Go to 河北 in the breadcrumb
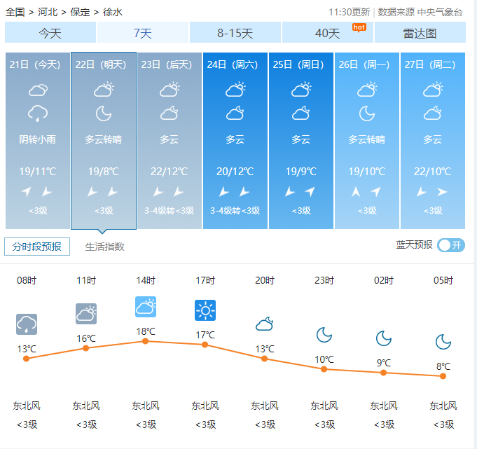Image resolution: width=477 pixels, height=449 pixels. tap(48, 12)
